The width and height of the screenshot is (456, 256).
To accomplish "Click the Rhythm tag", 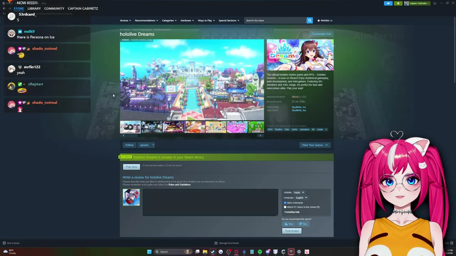I will (279, 129).
